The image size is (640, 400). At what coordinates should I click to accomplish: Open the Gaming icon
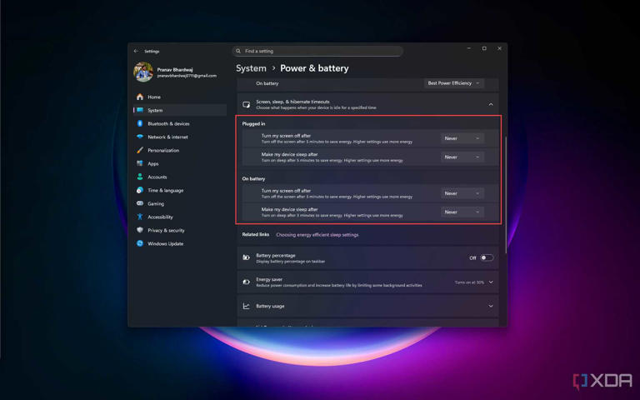coord(140,203)
